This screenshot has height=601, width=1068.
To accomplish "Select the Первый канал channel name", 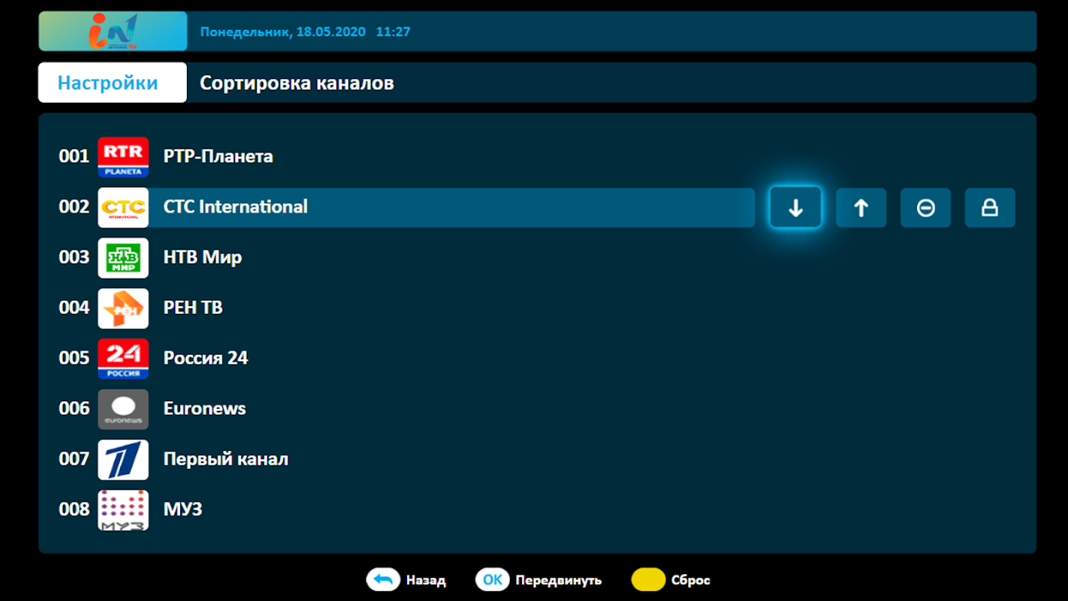I will [x=226, y=459].
